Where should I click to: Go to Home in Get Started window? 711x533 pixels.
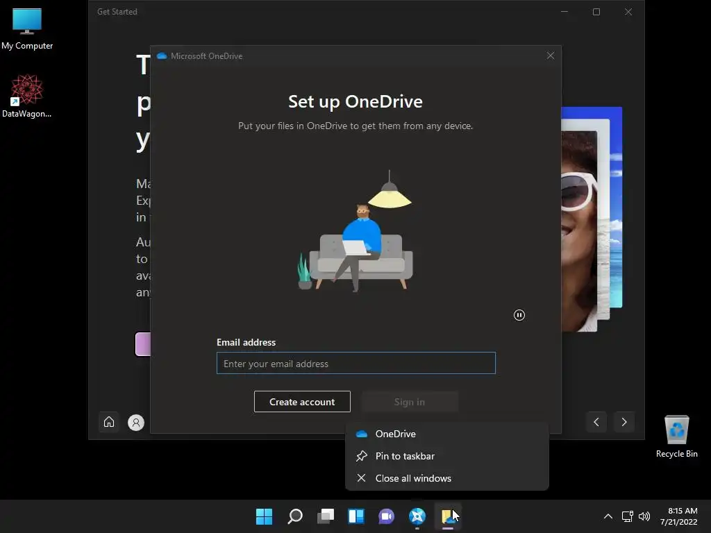(109, 422)
